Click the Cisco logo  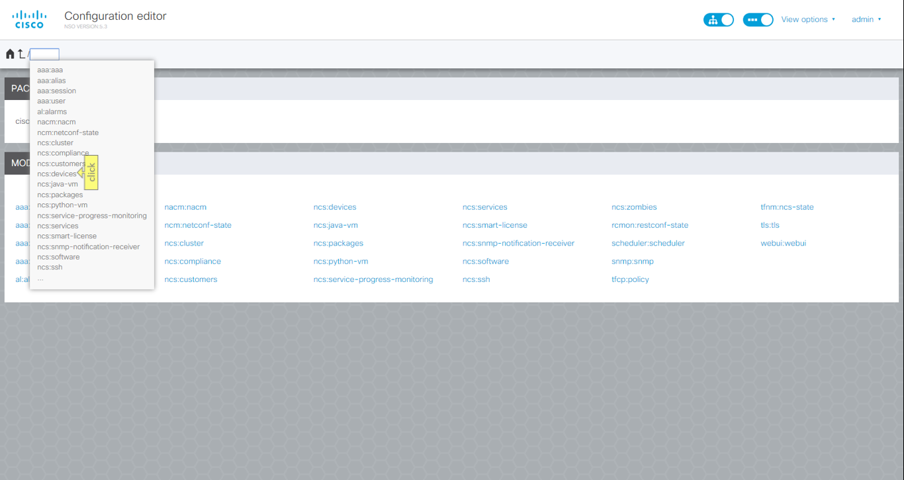[x=30, y=19]
